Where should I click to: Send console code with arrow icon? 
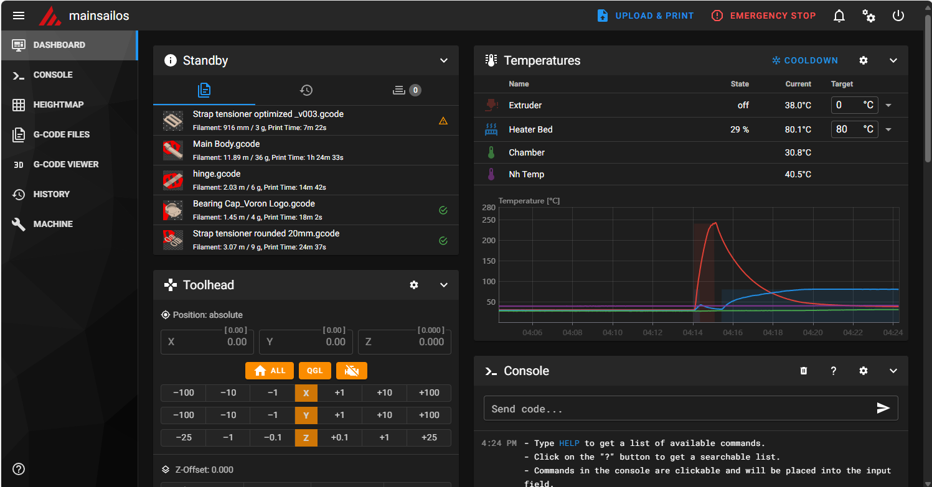(883, 408)
